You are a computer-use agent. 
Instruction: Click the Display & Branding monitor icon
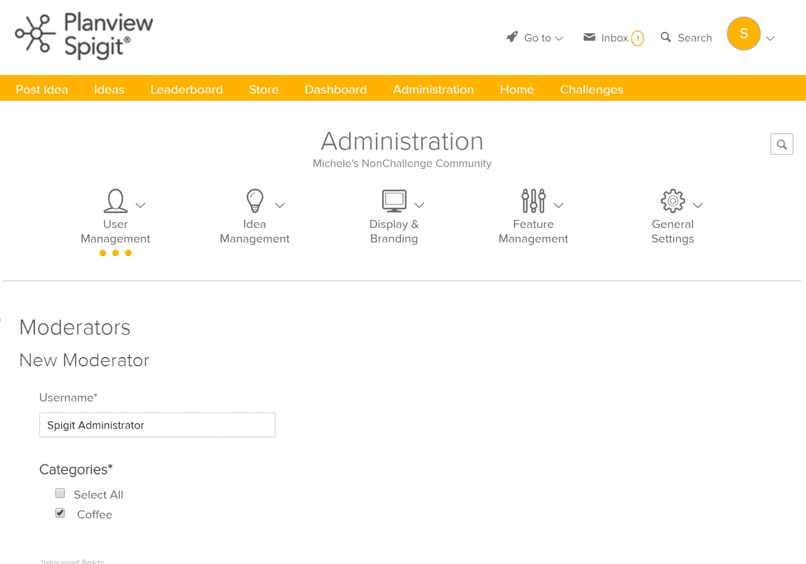[394, 201]
